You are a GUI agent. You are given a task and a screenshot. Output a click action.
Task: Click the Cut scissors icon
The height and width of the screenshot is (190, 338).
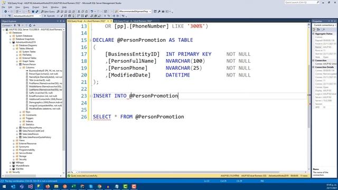79,12
